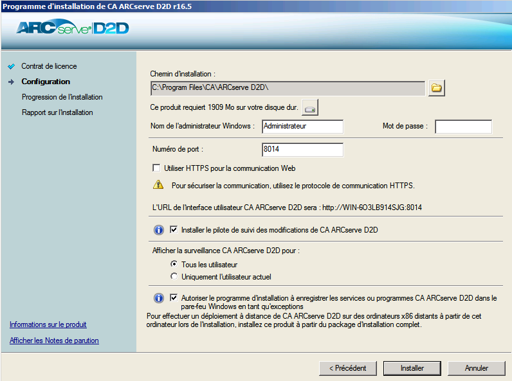The height and width of the screenshot is (381, 512).
Task: Click the URL text http://WIN-6O3LB914SJG:8014
Action: (x=372, y=208)
